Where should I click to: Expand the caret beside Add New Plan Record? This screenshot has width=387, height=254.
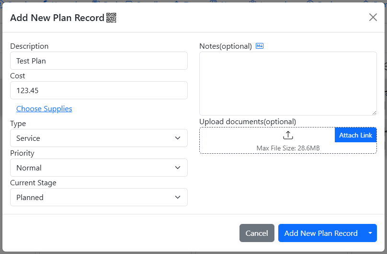[370, 233]
